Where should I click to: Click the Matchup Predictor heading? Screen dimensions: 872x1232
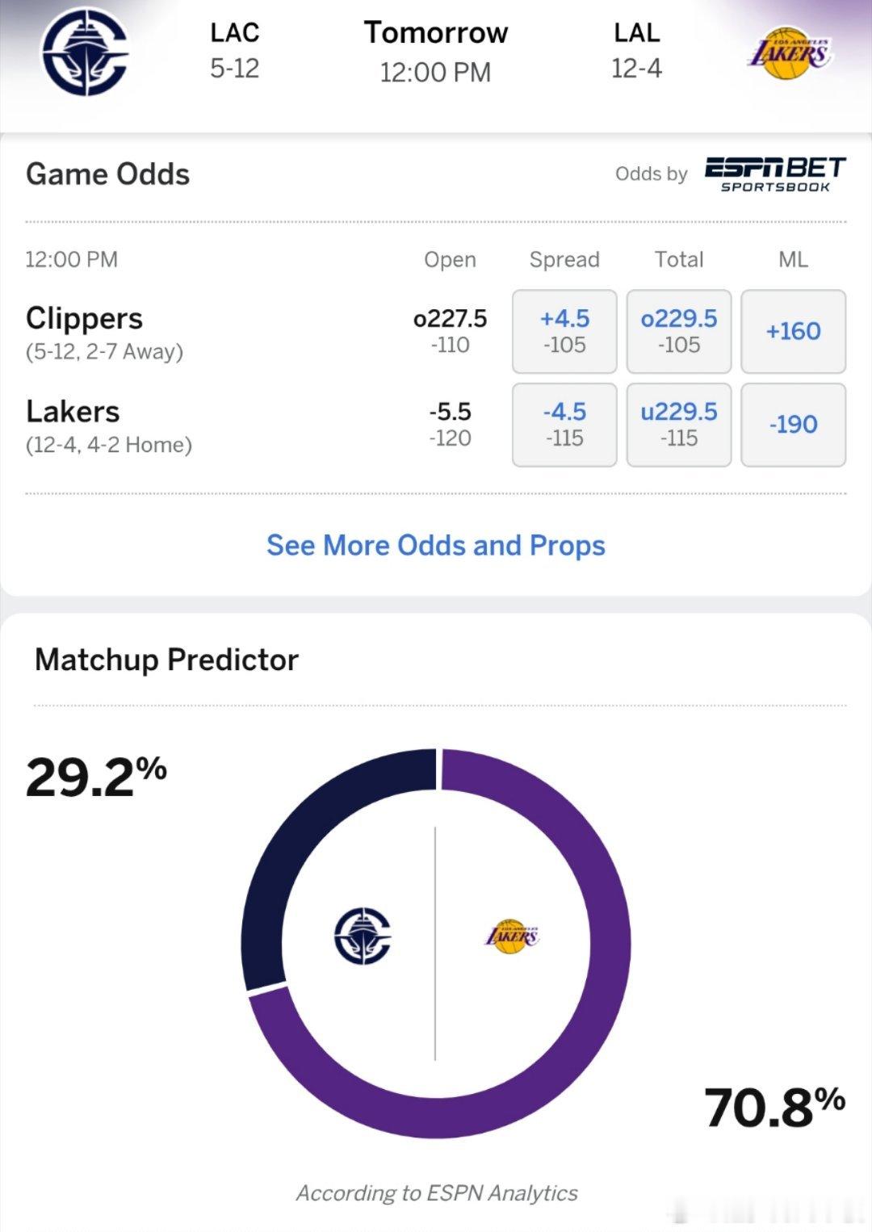click(166, 660)
